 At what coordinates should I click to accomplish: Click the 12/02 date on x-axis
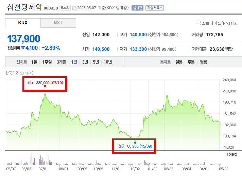135,169
